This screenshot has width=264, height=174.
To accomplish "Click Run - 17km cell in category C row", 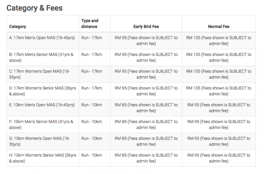I will pyautogui.click(x=91, y=71).
